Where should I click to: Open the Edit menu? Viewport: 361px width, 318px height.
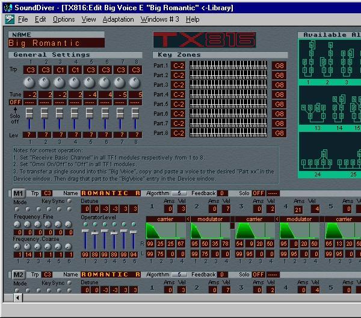(40, 19)
